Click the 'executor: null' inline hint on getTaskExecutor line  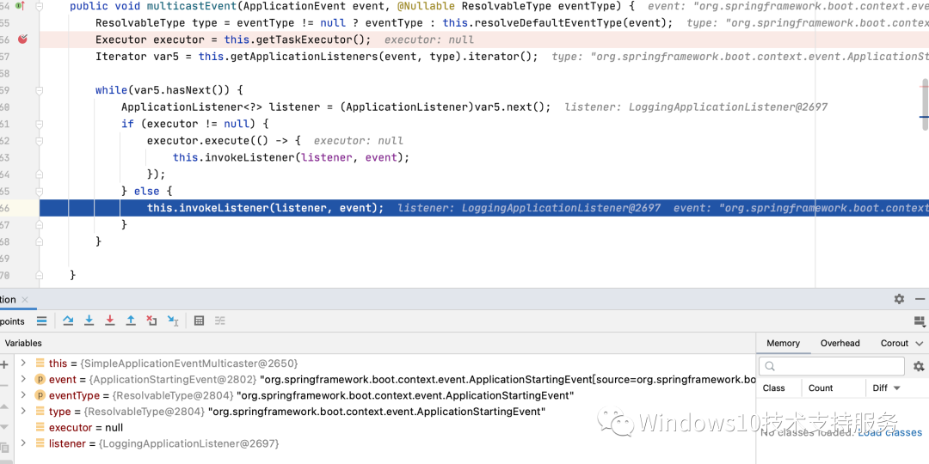429,40
